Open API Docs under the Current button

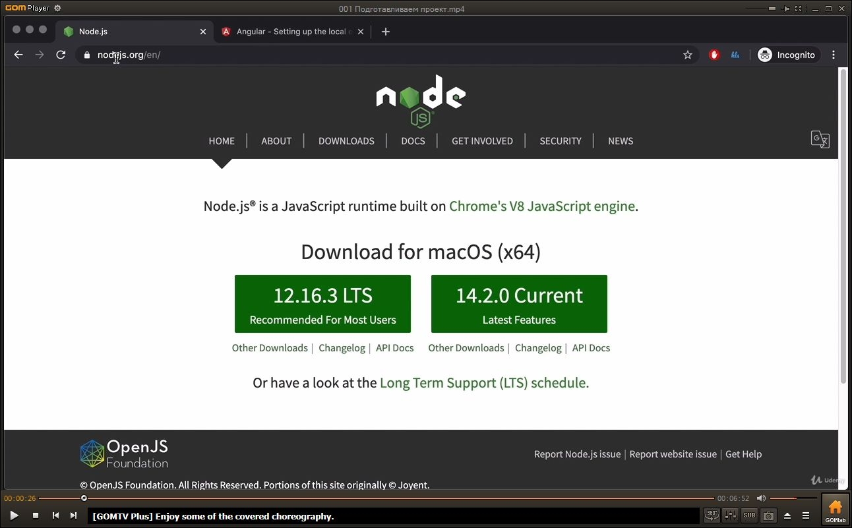click(x=592, y=348)
